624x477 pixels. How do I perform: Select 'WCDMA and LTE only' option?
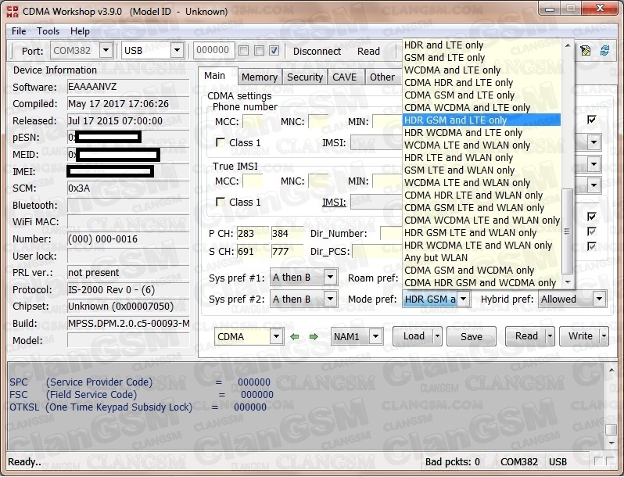point(482,70)
